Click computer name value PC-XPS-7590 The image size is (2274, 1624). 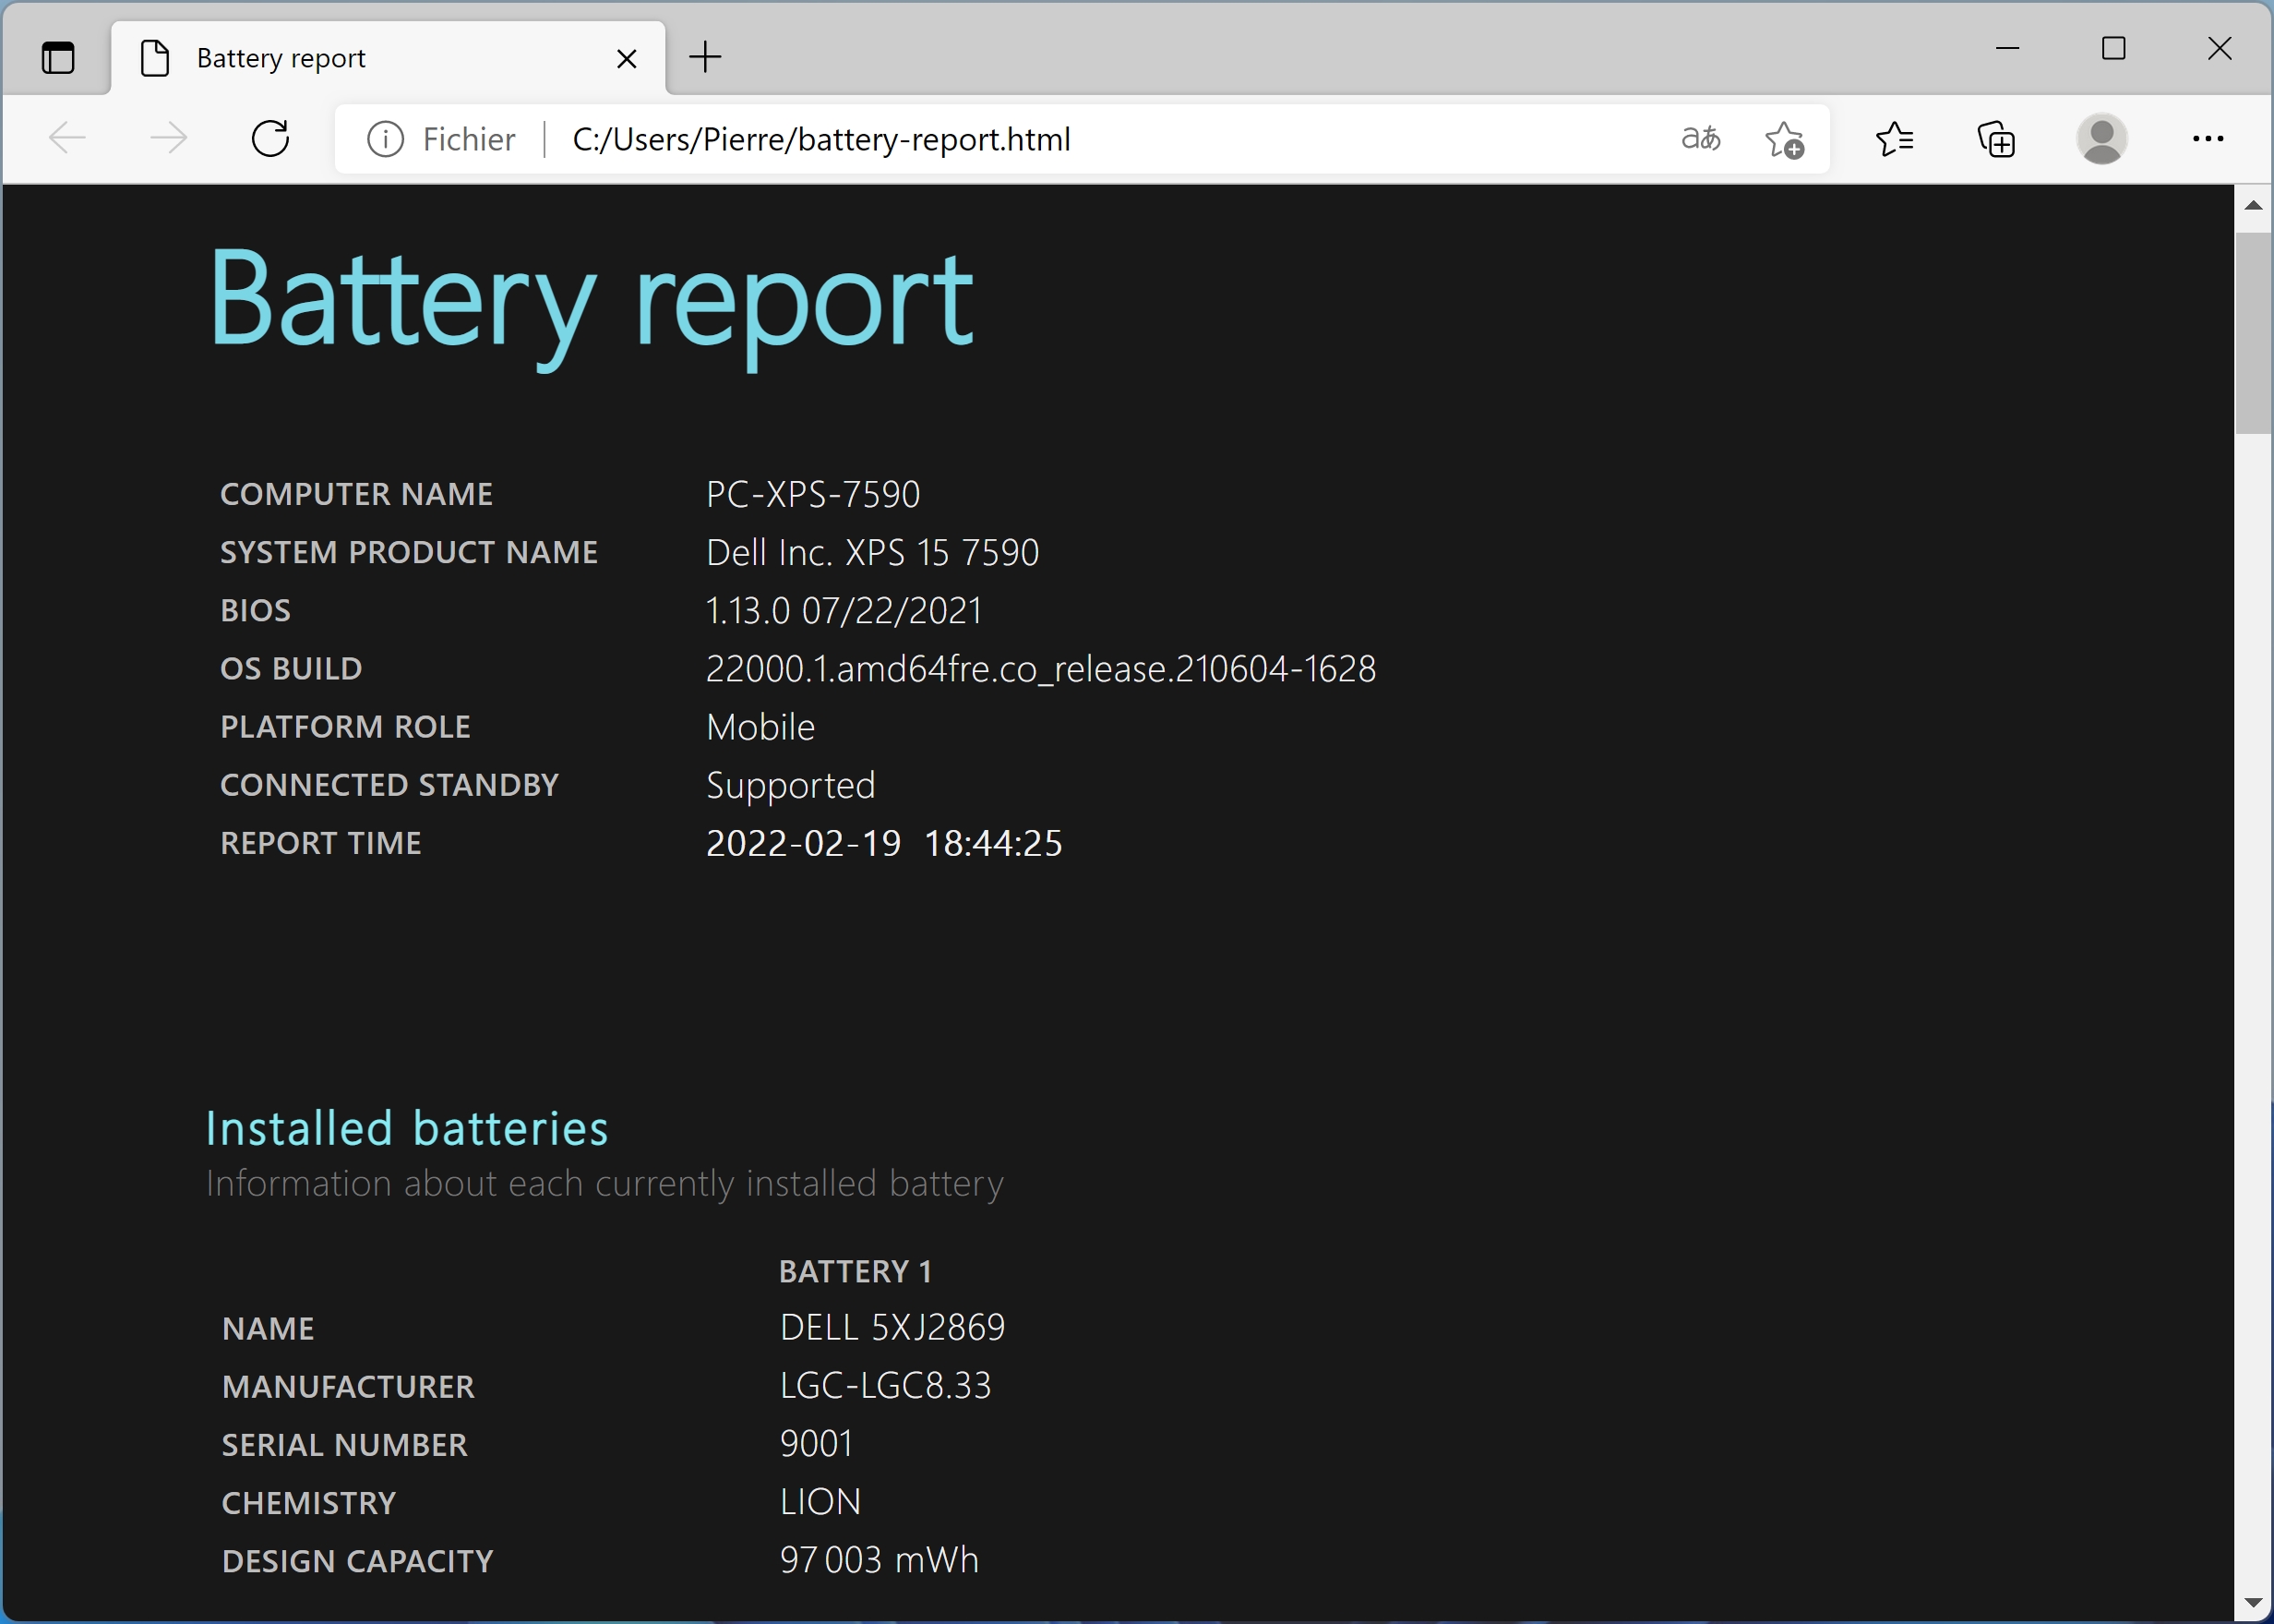coord(813,494)
